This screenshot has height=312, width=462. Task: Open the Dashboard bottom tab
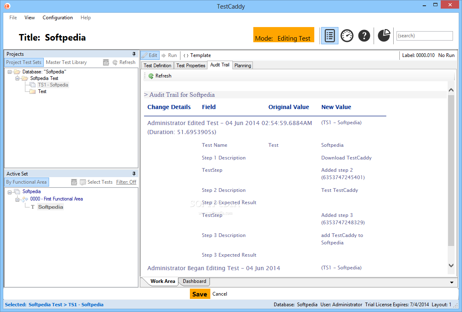(194, 281)
